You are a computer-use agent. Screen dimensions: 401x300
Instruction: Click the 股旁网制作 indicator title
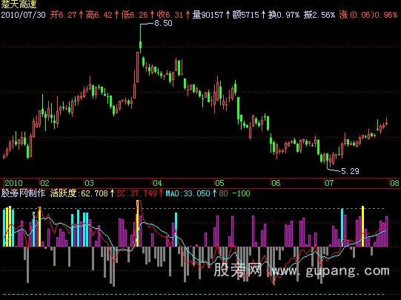[23, 193]
